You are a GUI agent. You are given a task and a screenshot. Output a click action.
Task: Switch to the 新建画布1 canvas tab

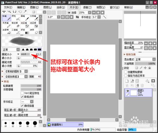point(65,124)
